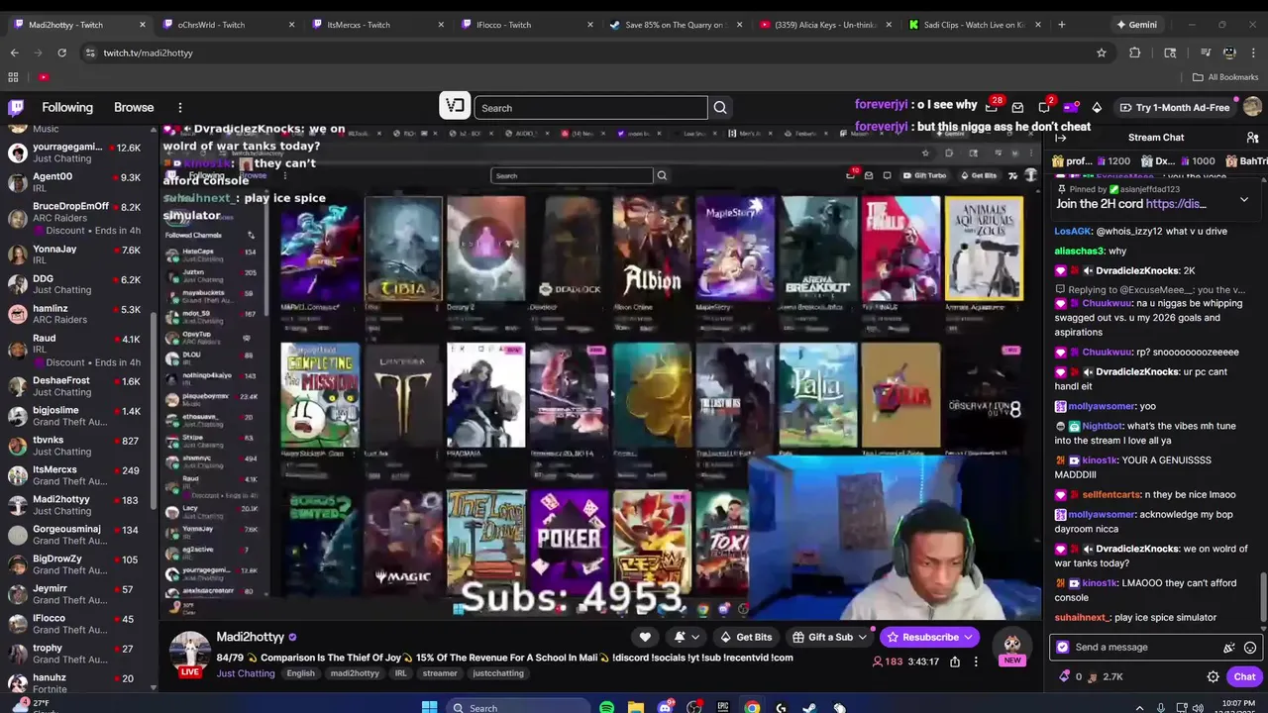This screenshot has height=713, width=1268.
Task: Open the channel points bits icon
Action: coord(1065,676)
